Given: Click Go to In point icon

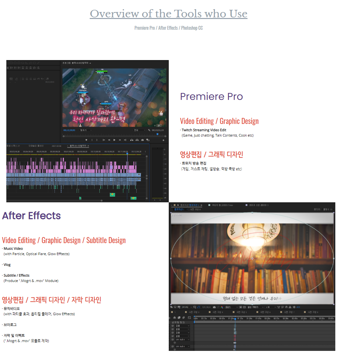Looking at the screenshot, I should (104, 140).
